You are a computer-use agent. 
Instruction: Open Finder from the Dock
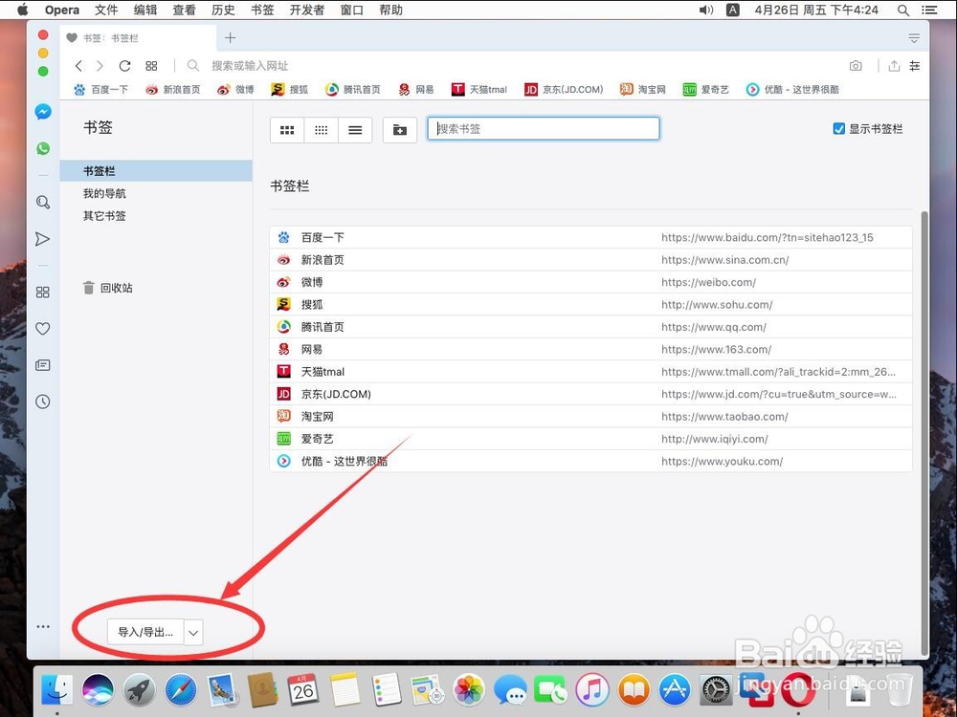pyautogui.click(x=56, y=690)
